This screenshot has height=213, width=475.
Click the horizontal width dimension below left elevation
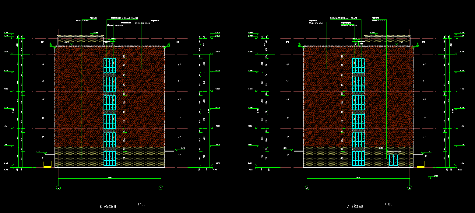click(110, 178)
